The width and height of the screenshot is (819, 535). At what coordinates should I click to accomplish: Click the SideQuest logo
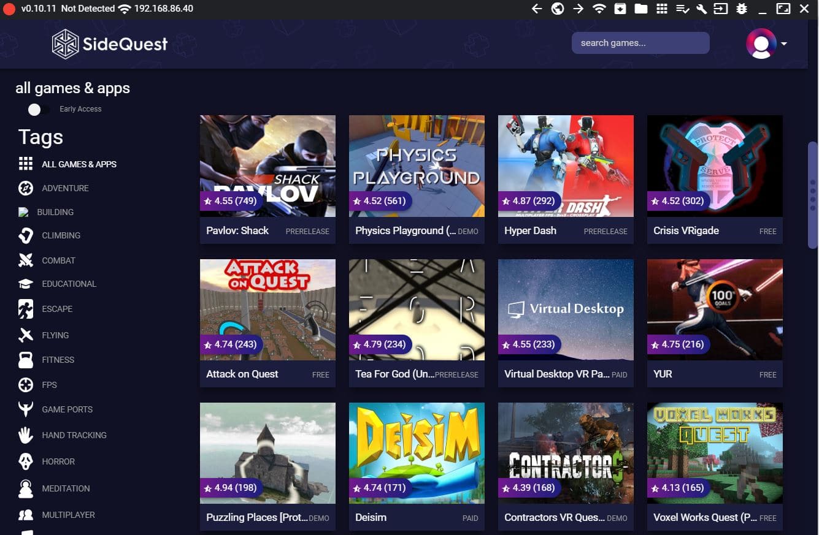109,44
